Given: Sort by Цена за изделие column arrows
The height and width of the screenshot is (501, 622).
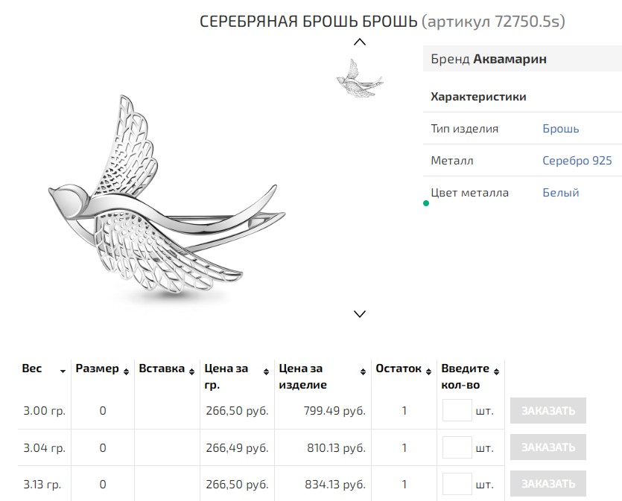Looking at the screenshot, I should [x=363, y=371].
